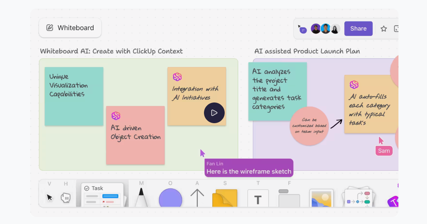Click the purple Share button

pos(358,29)
